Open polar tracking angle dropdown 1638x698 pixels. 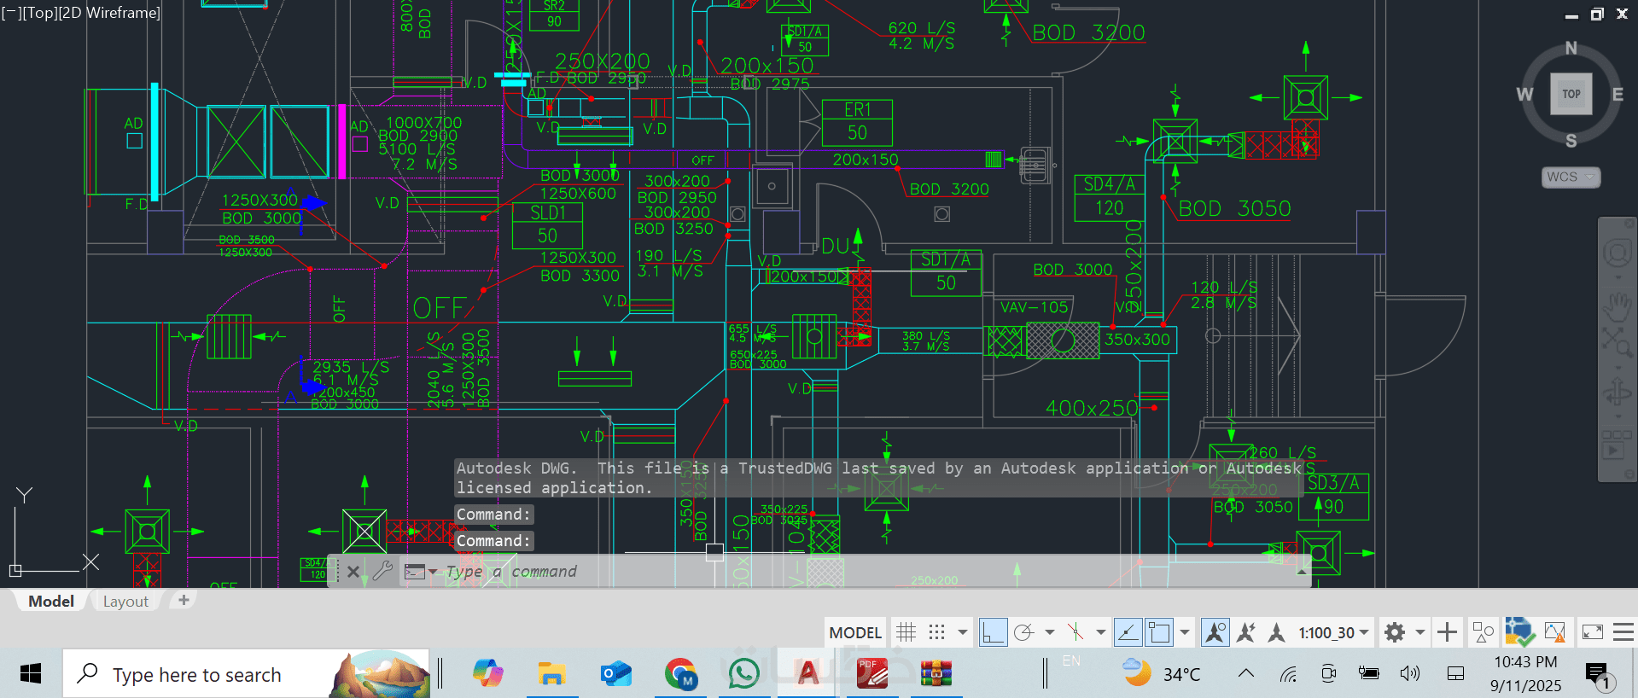pyautogui.click(x=1050, y=632)
